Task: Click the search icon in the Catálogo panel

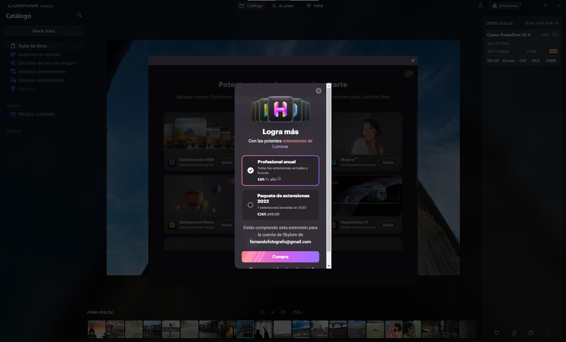Action: coord(79,15)
